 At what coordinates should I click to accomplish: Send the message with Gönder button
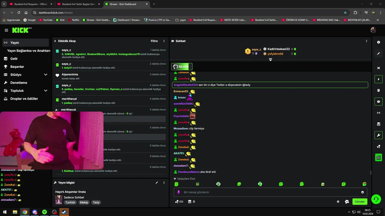coord(360,202)
